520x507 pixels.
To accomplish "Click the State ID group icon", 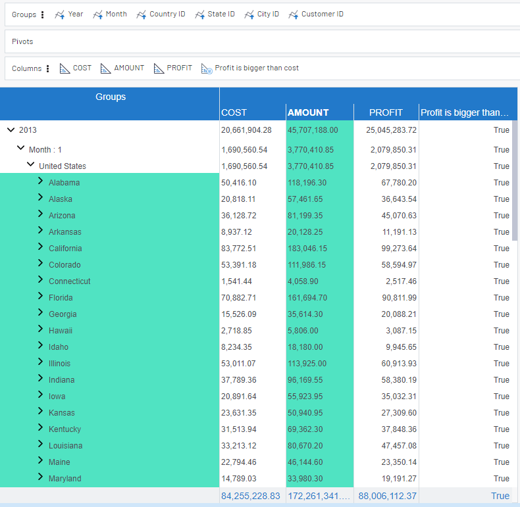I will tap(200, 14).
